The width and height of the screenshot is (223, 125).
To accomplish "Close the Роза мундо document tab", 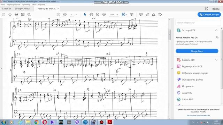I will (x=58, y=9).
